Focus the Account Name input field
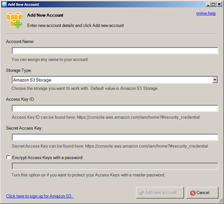The image size is (224, 204). pyautogui.click(x=115, y=51)
